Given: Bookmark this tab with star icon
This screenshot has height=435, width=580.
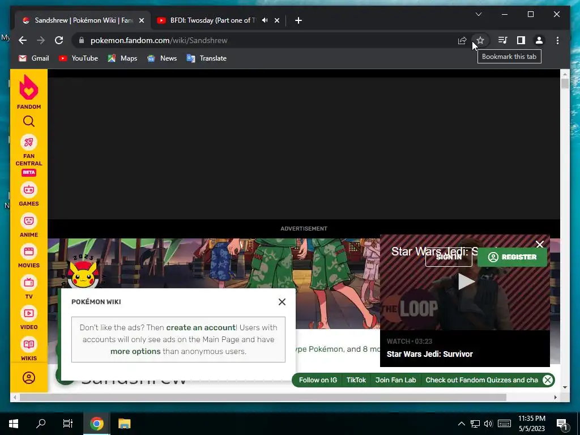Looking at the screenshot, I should (480, 40).
